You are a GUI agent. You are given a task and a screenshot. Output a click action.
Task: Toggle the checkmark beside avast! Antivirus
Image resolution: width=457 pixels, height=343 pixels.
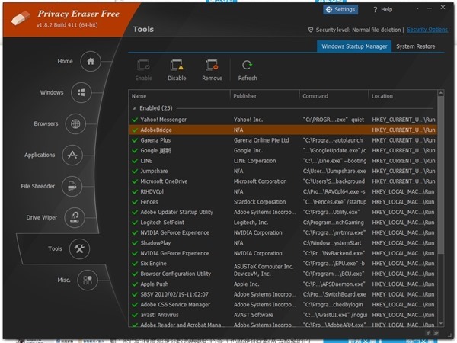pos(135,314)
